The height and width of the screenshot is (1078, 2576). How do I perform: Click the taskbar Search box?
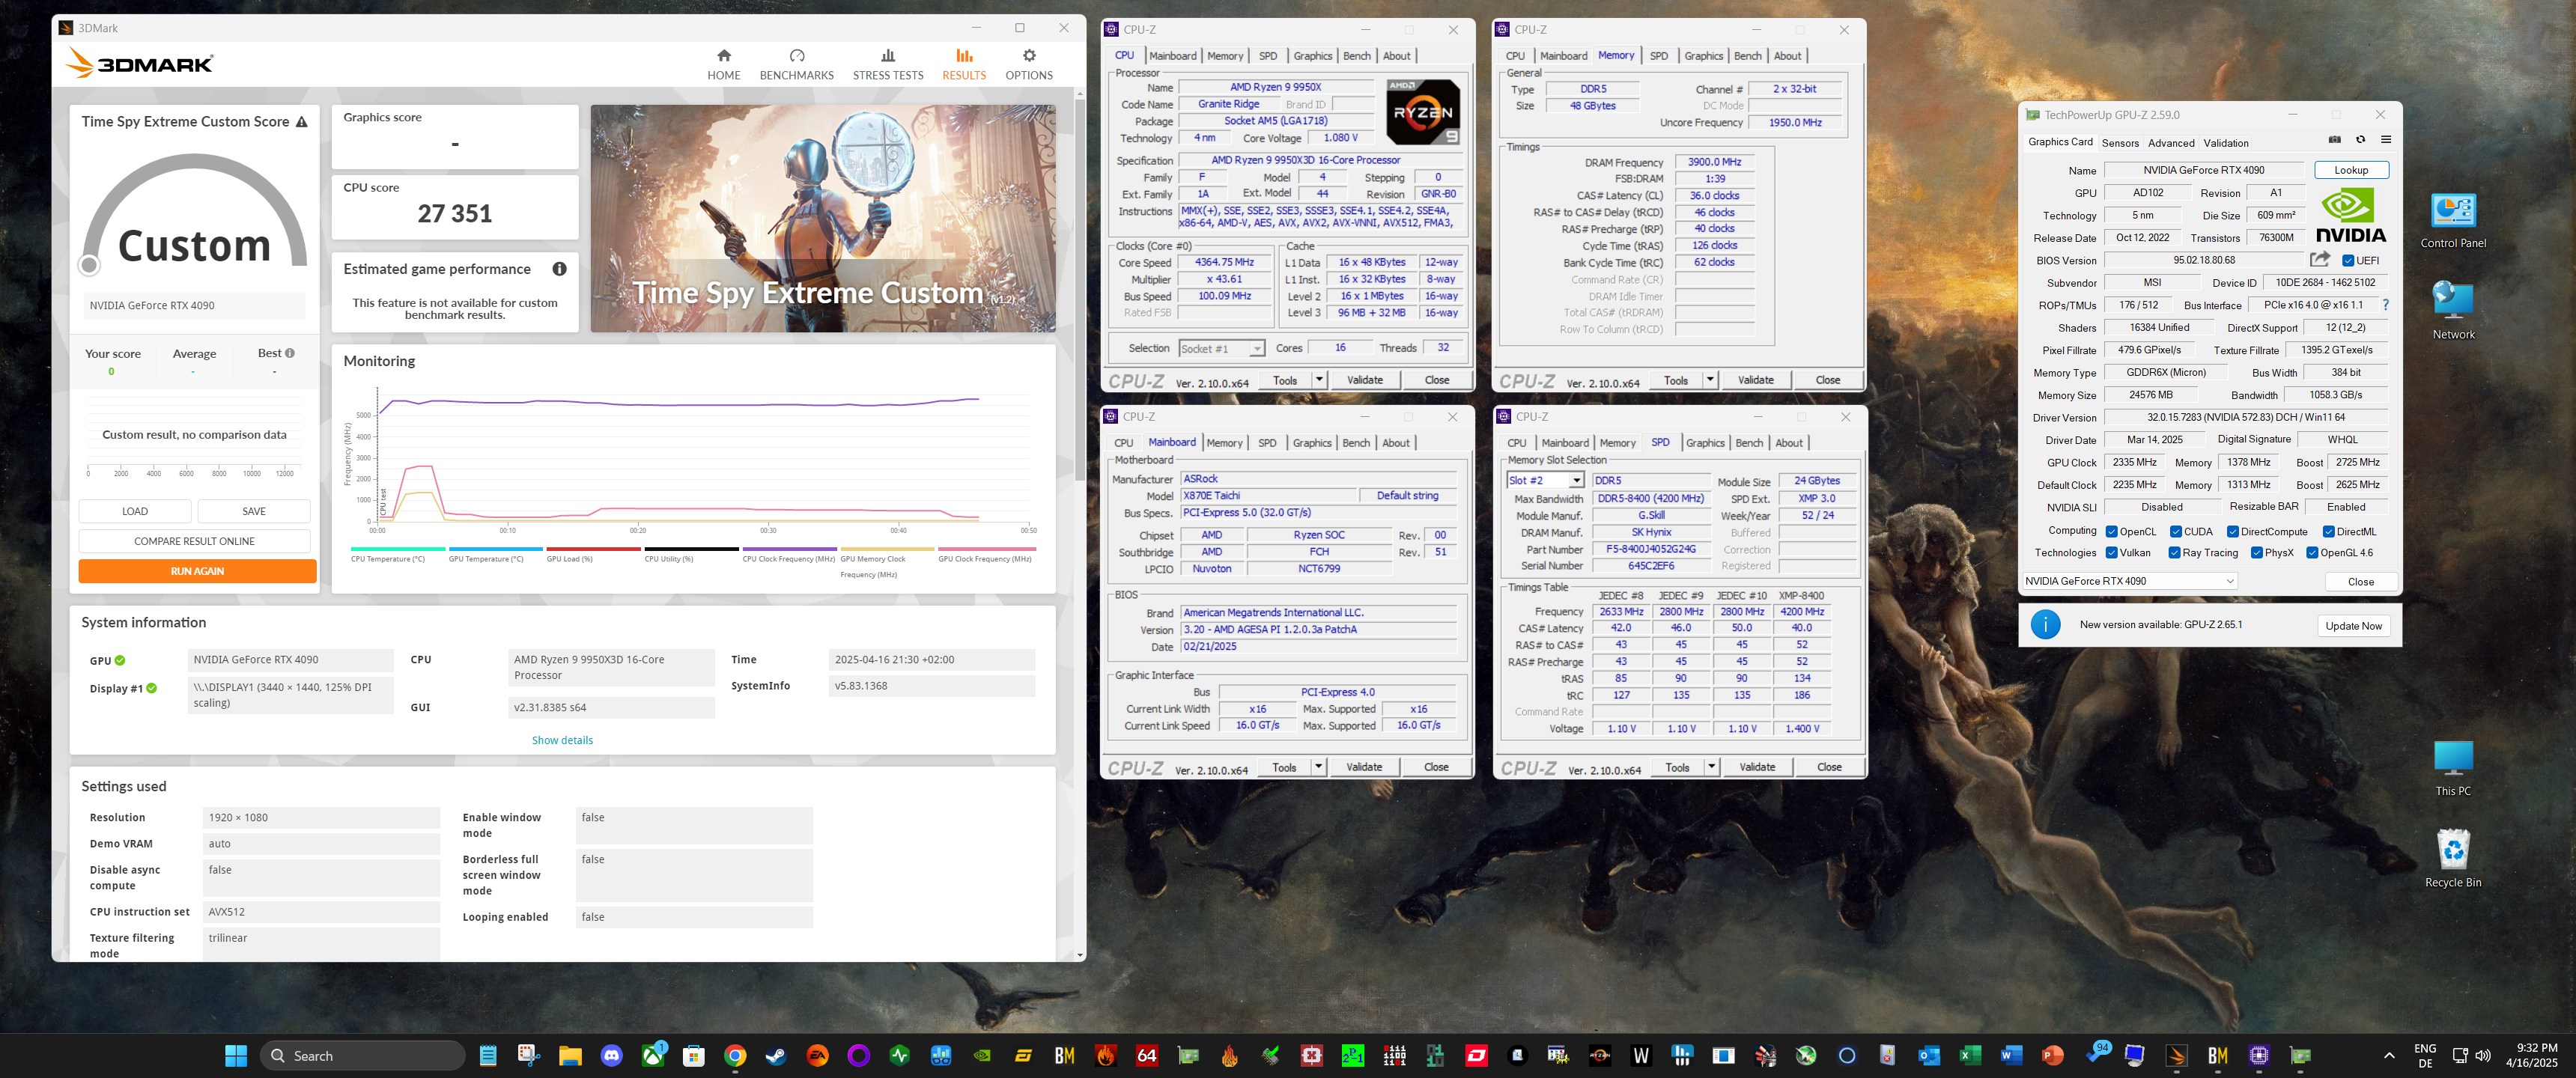363,1055
